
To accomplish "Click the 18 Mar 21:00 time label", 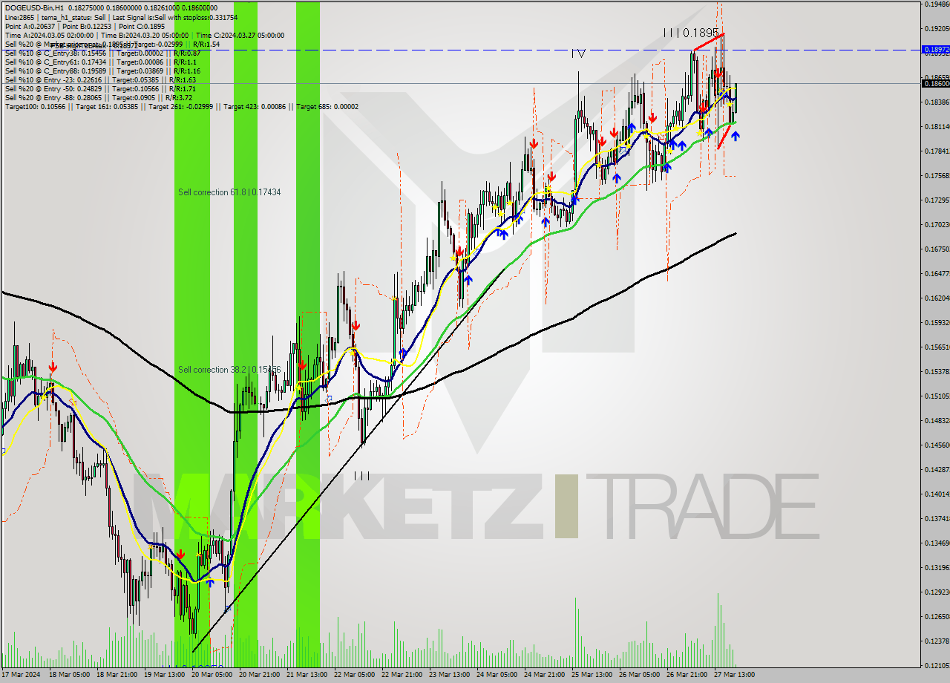I will click(117, 675).
